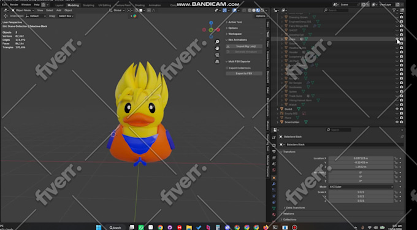Click the Windows taskbar Search box
This screenshot has width=417, height=230.
pos(115,228)
